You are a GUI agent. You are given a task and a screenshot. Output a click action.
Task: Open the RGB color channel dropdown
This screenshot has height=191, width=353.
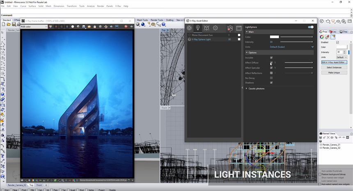click(34, 27)
